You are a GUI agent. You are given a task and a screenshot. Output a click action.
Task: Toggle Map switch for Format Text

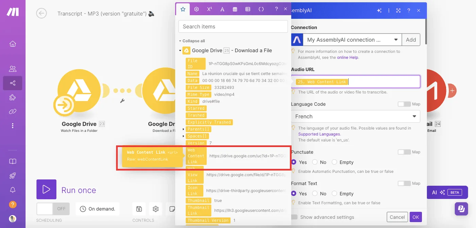click(404, 183)
